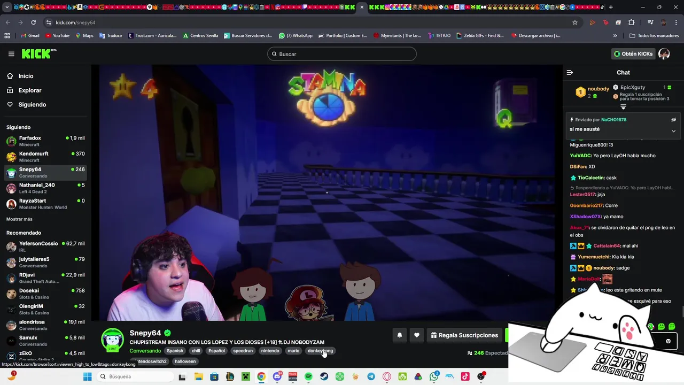The height and width of the screenshot is (385, 684).
Task: Open Spotify from taskbar
Action: coord(308,376)
